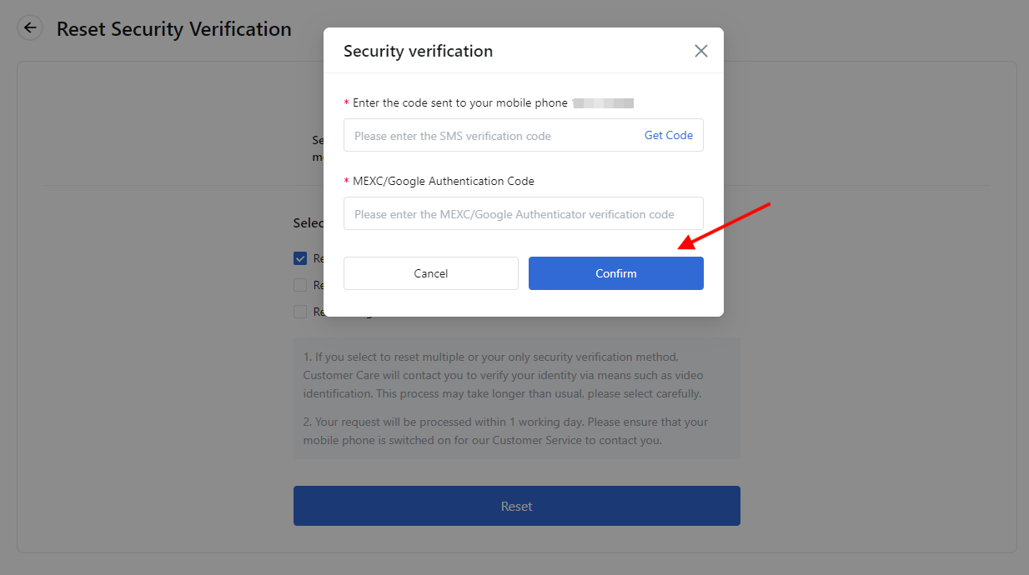Screen dimensions: 1029x575
Task: Confirm the security verification
Action: point(616,273)
